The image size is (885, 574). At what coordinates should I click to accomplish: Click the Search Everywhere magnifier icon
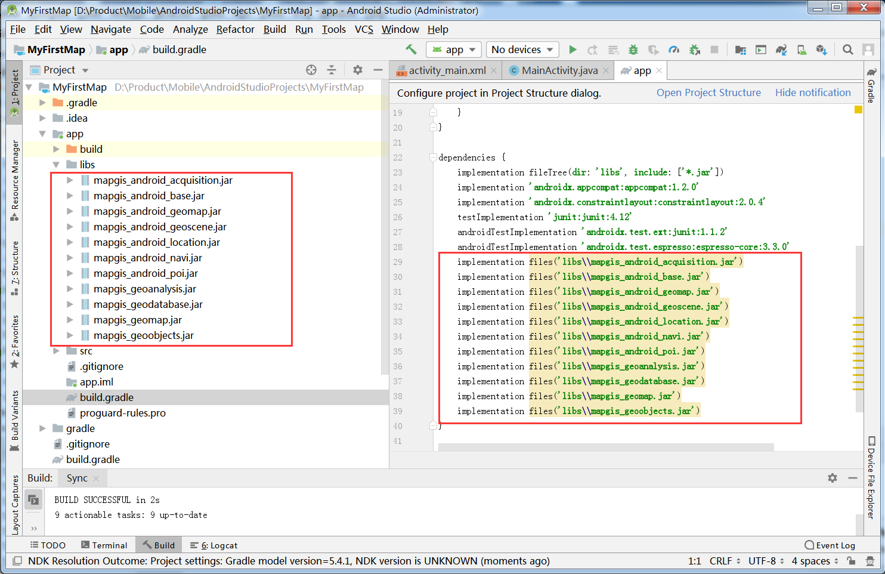847,50
